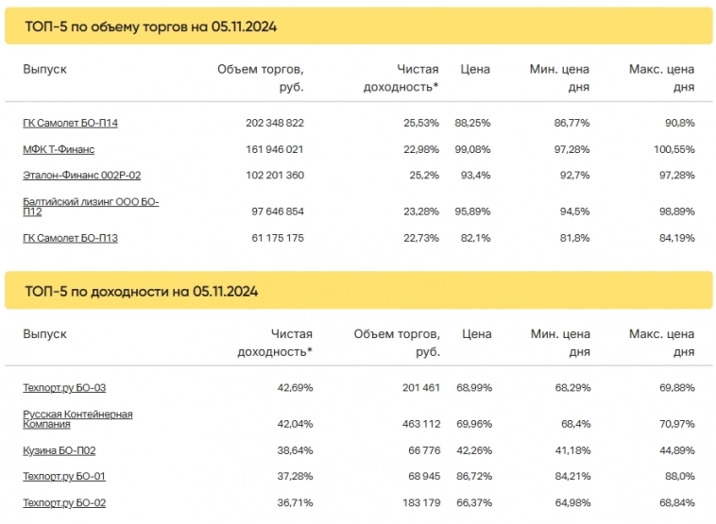This screenshot has height=524, width=716.
Task: Click the Цена header in the second table
Action: point(476,334)
